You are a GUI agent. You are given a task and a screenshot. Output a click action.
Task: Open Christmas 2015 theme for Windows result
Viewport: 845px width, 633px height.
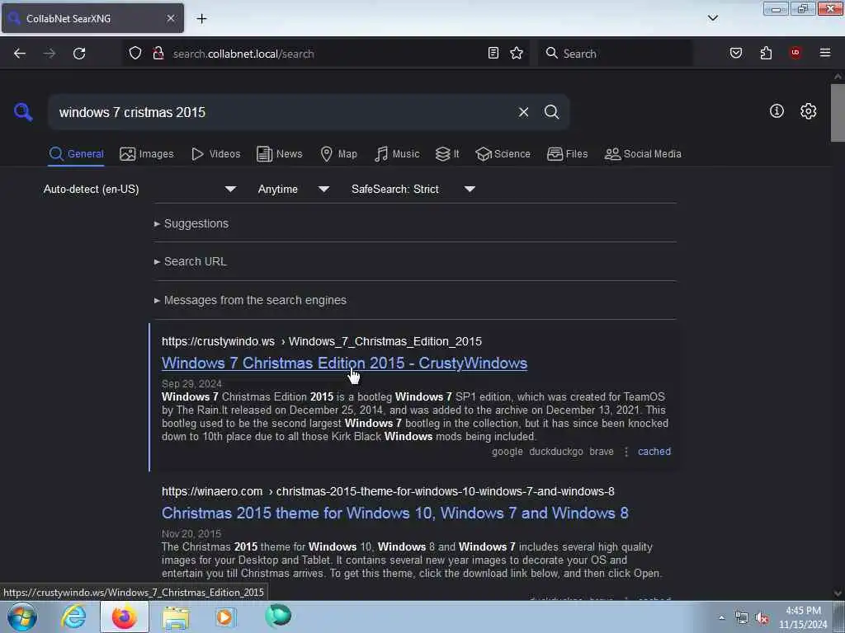(x=395, y=513)
